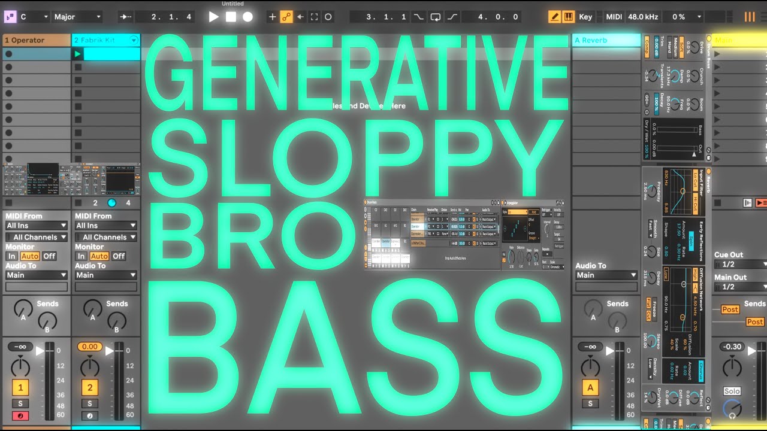Select the 2 Fabrik Kit track header
This screenshot has height=431, width=767.
pos(105,40)
